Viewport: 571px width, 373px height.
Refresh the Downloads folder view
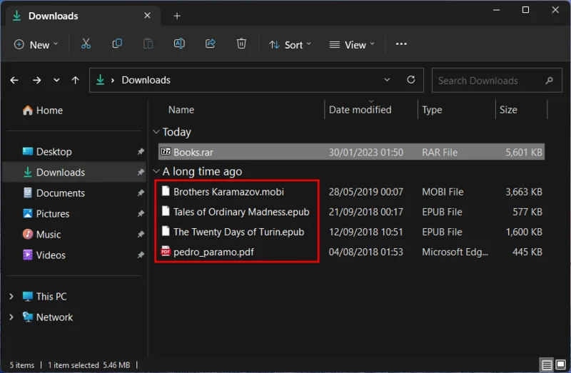click(x=410, y=81)
